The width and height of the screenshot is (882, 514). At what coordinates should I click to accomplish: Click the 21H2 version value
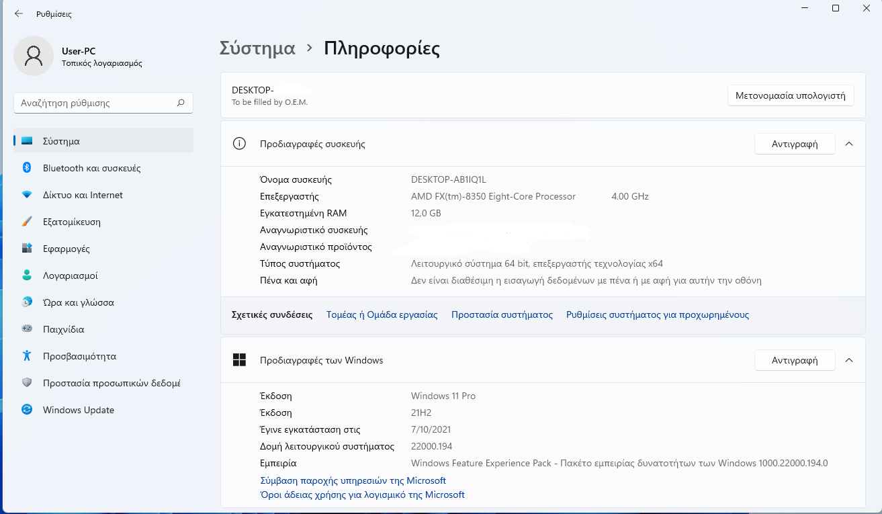[421, 413]
